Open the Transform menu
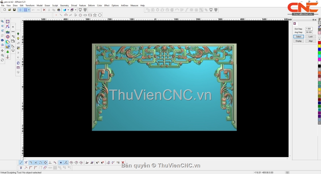The height and width of the screenshot is (174, 321). pos(30,5)
